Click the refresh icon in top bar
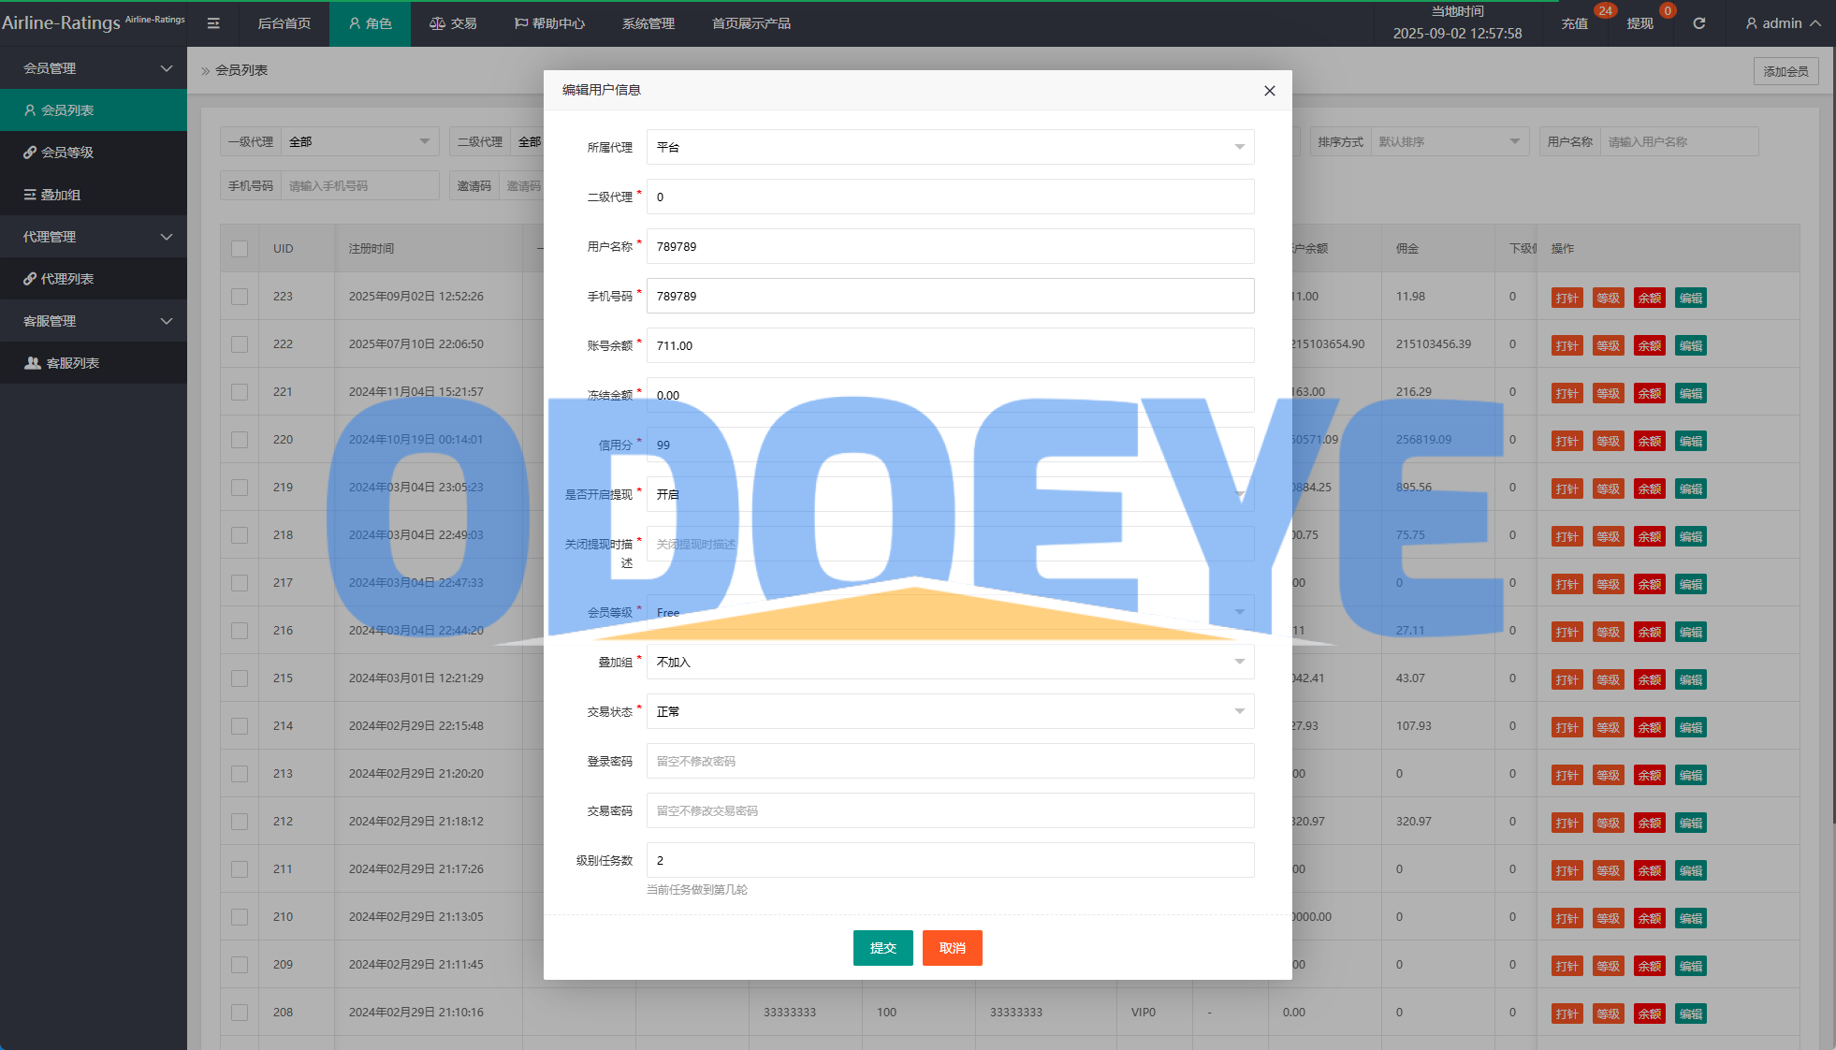Screen dimensions: 1836x1050 [x=1698, y=23]
